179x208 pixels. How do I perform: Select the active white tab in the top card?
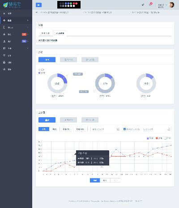(x=60, y=33)
